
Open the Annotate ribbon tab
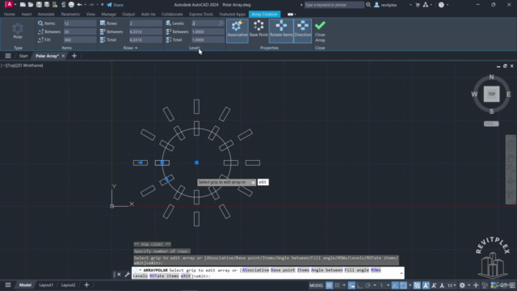click(46, 15)
